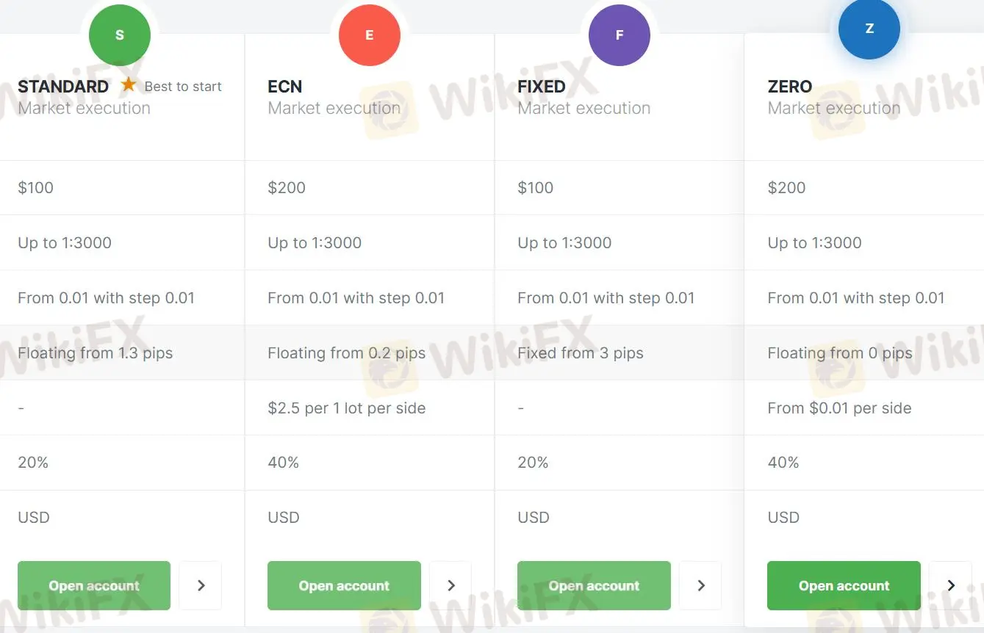This screenshot has height=633, width=984.
Task: Select the STANDARD account heading
Action: click(x=63, y=87)
